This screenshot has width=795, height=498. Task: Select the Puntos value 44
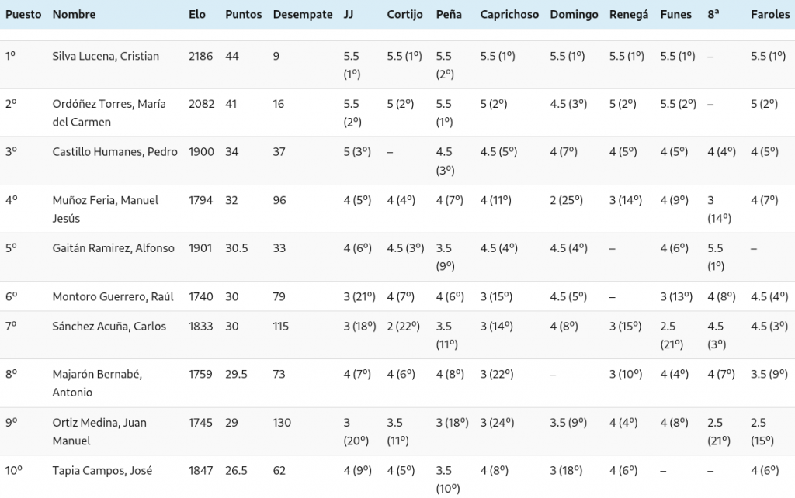point(232,56)
